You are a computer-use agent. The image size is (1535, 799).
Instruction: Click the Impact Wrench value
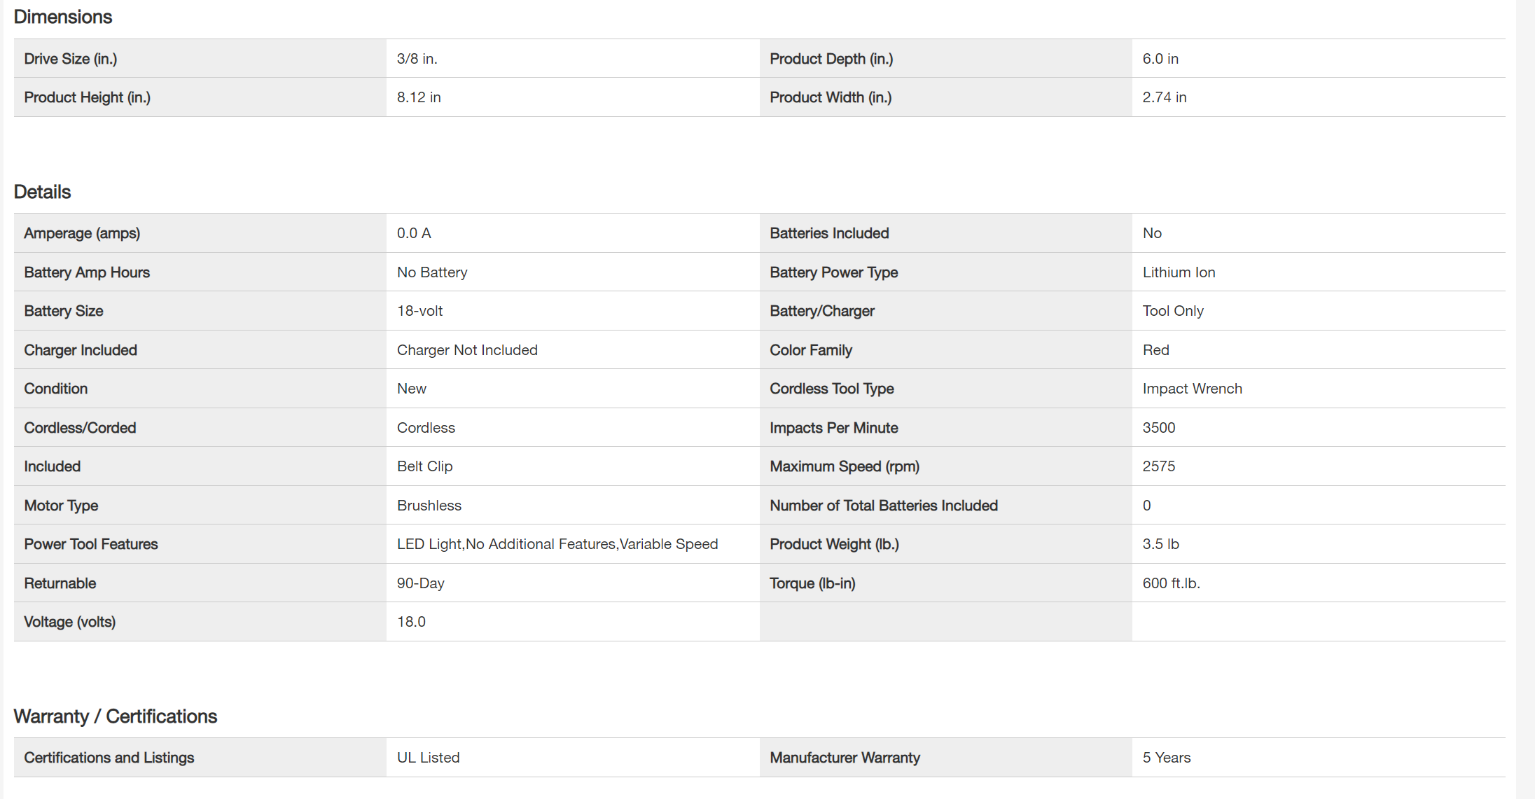point(1192,389)
